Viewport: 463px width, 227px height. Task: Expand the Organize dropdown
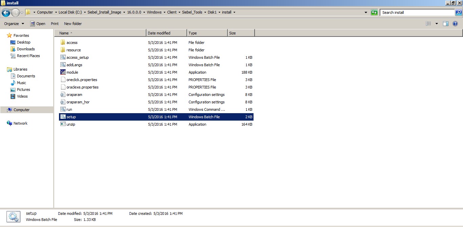point(14,24)
